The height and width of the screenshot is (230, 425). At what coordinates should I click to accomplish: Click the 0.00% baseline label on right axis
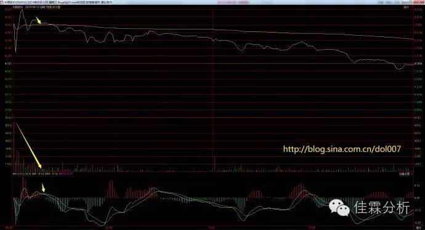click(418, 63)
